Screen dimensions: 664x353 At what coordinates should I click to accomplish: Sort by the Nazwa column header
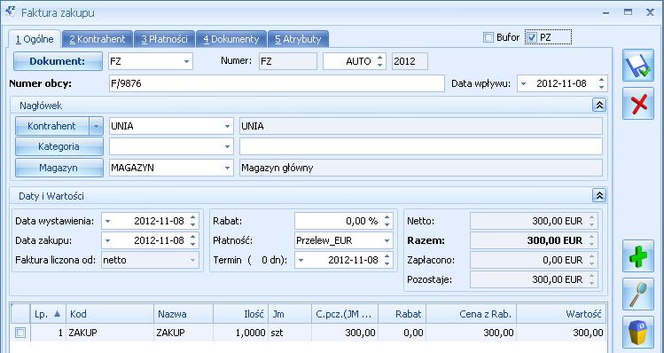tap(184, 314)
